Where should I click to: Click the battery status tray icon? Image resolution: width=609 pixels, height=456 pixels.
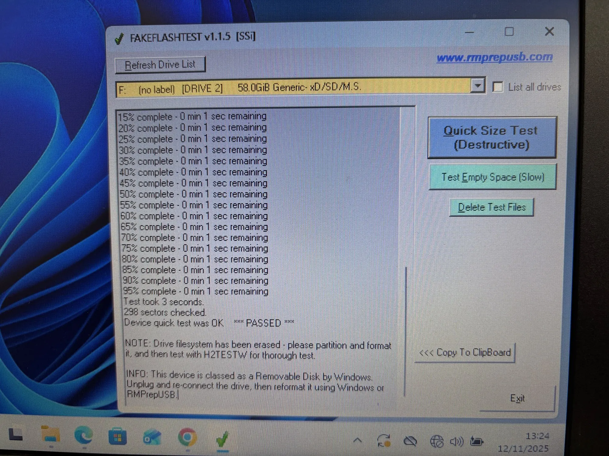[x=477, y=441]
